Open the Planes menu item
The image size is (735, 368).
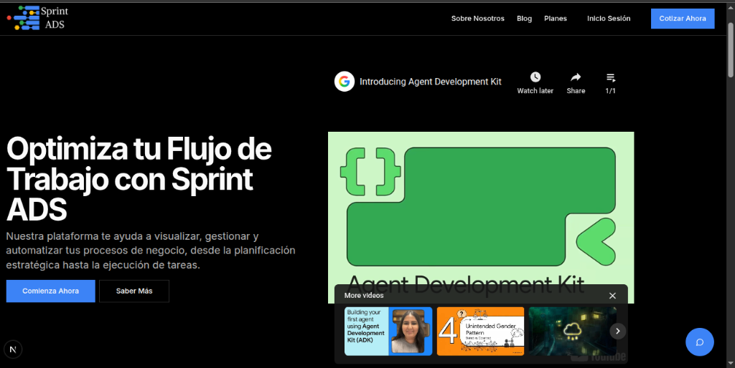[x=556, y=19]
